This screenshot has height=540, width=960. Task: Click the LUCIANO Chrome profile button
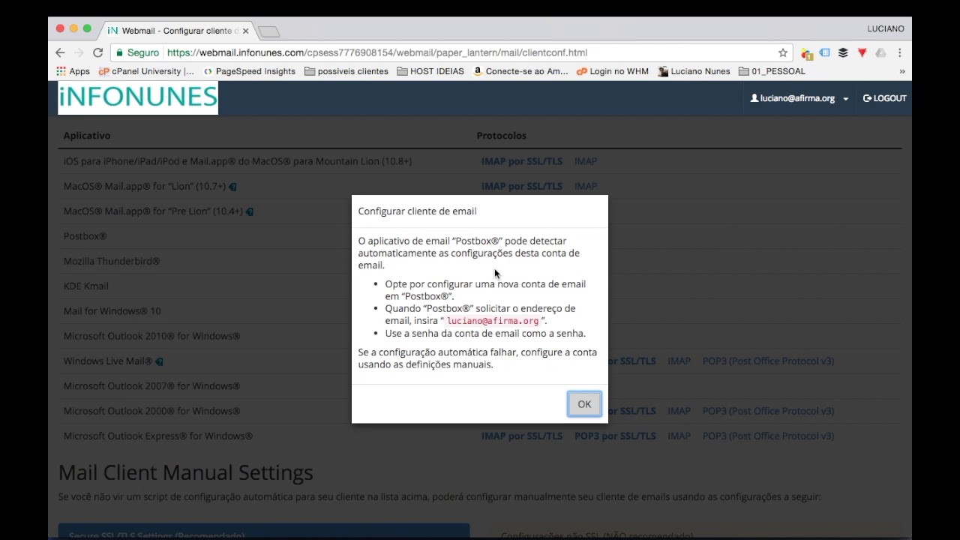(x=886, y=28)
